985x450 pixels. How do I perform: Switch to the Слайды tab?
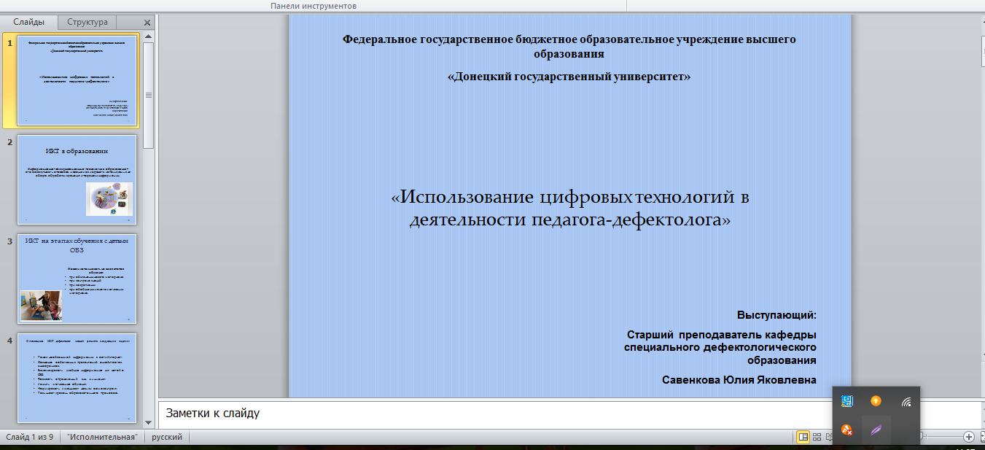(28, 22)
